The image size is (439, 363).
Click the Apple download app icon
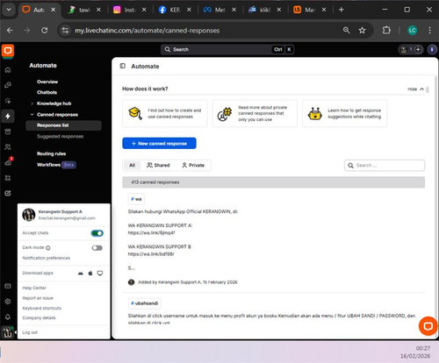[90, 273]
